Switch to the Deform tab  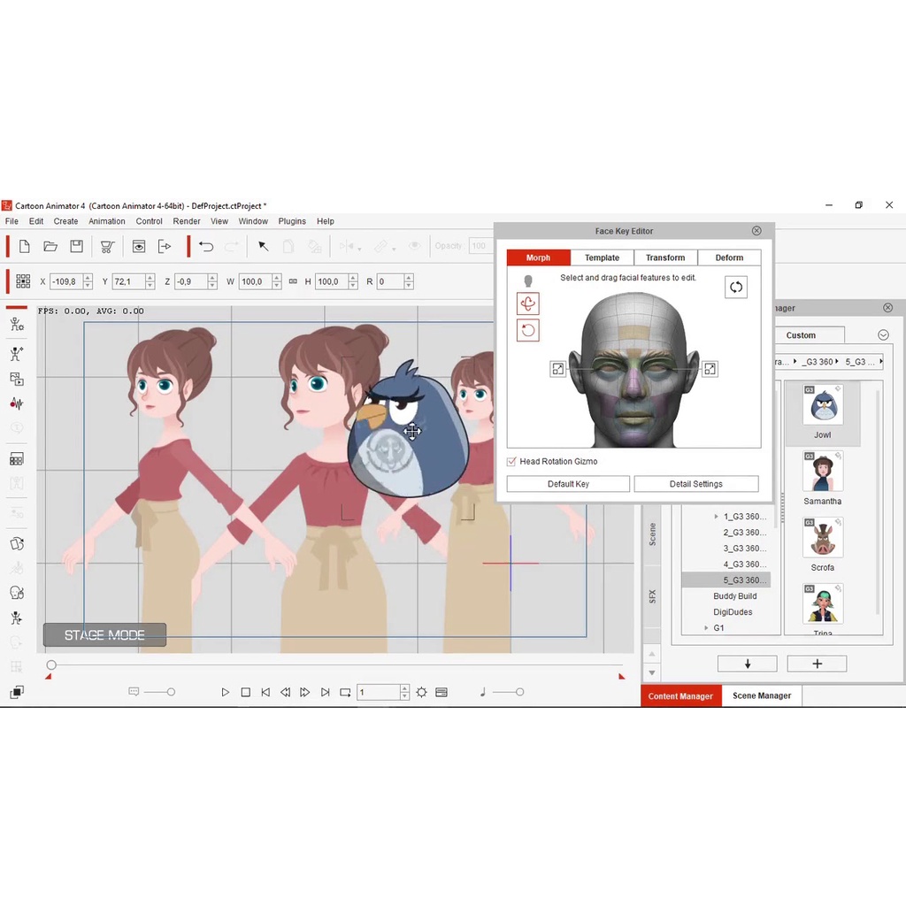pos(729,257)
